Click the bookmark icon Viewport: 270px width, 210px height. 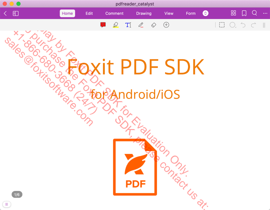pos(244,13)
